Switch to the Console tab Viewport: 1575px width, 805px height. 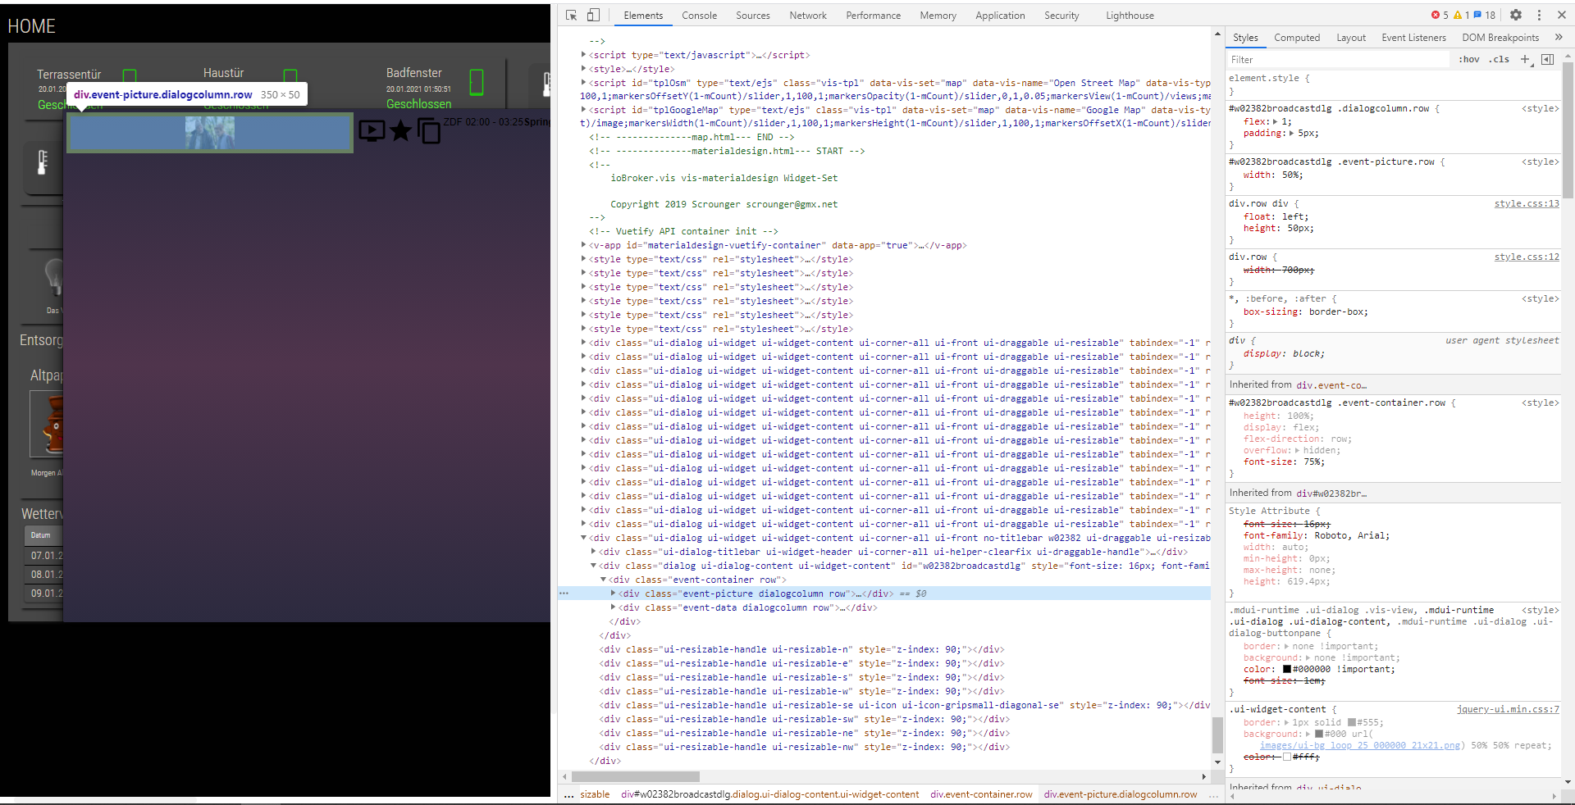pyautogui.click(x=699, y=16)
